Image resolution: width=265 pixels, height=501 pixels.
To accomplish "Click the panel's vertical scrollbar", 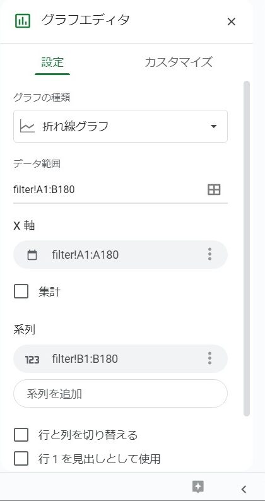I will [247, 248].
